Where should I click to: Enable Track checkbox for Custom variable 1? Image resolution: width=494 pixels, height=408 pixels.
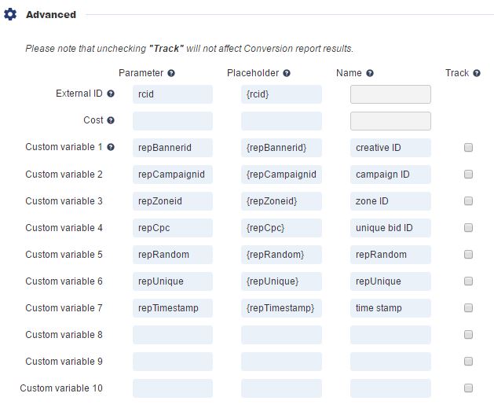(469, 148)
